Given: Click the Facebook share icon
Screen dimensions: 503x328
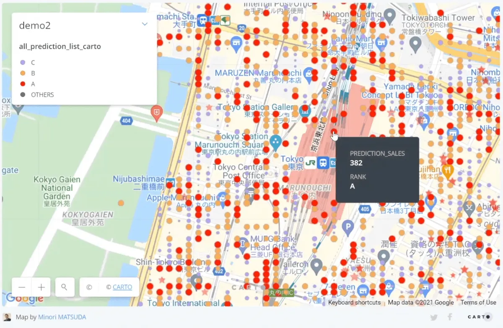Looking at the screenshot, I should point(449,317).
